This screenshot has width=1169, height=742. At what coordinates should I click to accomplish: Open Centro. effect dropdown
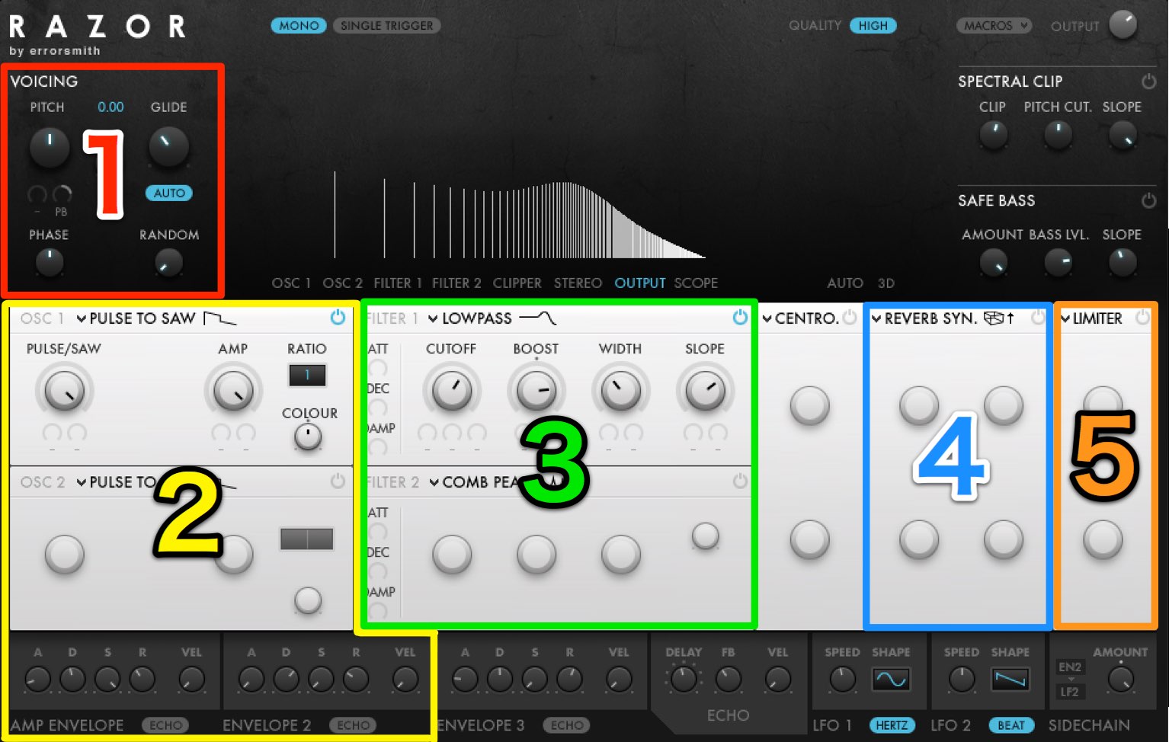pyautogui.click(x=800, y=318)
